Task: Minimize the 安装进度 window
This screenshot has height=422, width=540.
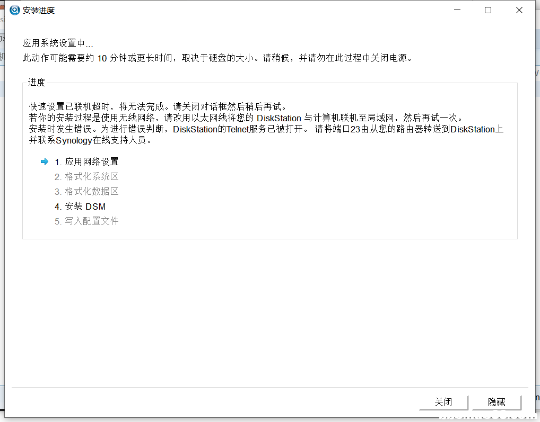Action: (x=457, y=10)
